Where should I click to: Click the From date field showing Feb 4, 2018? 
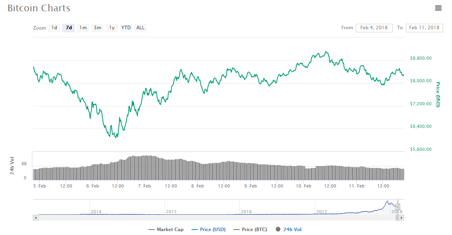click(374, 28)
